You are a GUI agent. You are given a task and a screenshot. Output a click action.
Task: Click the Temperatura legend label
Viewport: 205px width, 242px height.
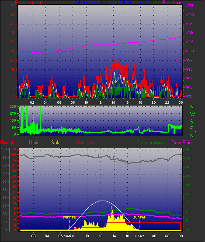coord(149,143)
